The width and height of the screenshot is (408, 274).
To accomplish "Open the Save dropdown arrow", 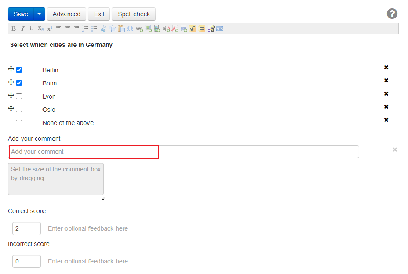I will [x=40, y=14].
